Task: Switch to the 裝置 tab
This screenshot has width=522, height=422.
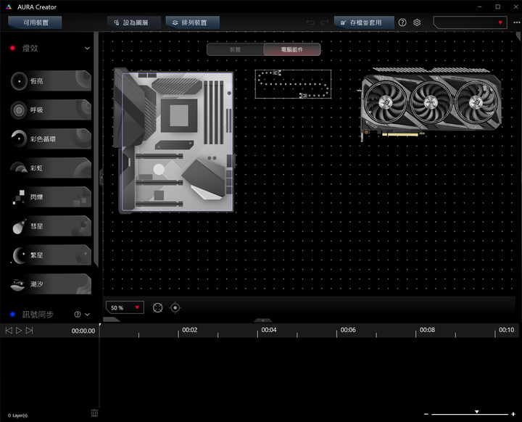Action: (x=235, y=49)
